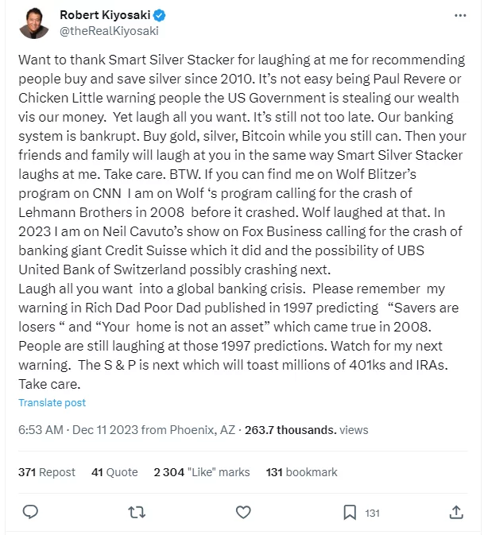
Task: Bookmark the post with bookmark icon
Action: click(350, 512)
